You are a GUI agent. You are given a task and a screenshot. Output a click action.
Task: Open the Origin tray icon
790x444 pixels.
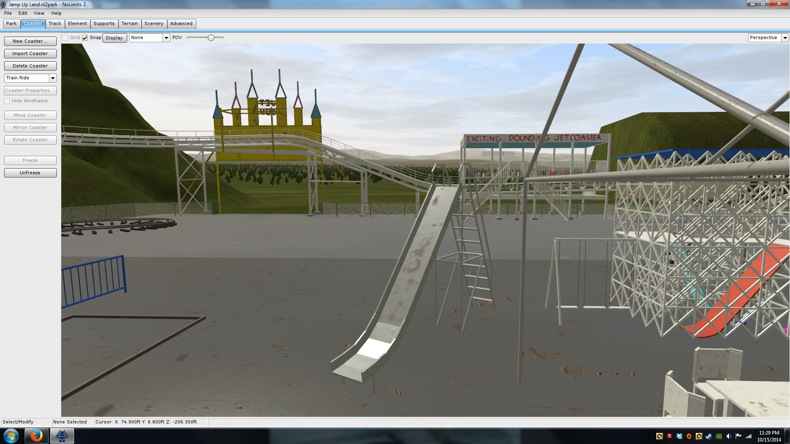click(x=689, y=436)
